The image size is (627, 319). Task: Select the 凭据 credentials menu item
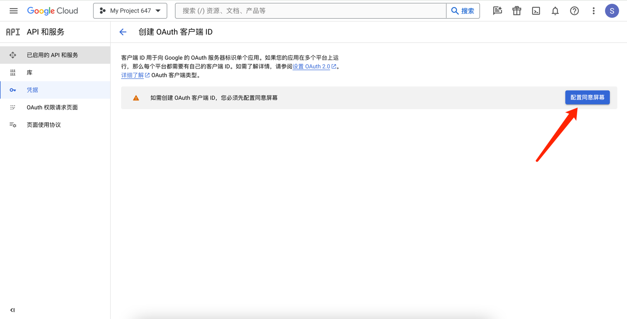[55, 90]
